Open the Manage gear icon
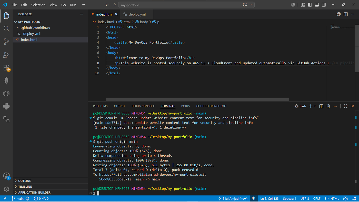The image size is (359, 202). (x=6, y=189)
